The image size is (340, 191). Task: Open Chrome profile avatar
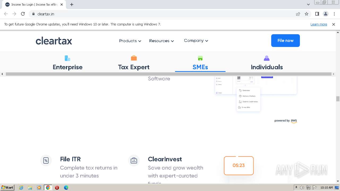[x=325, y=14]
